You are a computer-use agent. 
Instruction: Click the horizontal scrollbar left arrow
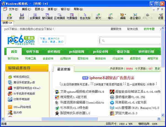tap(3, 119)
